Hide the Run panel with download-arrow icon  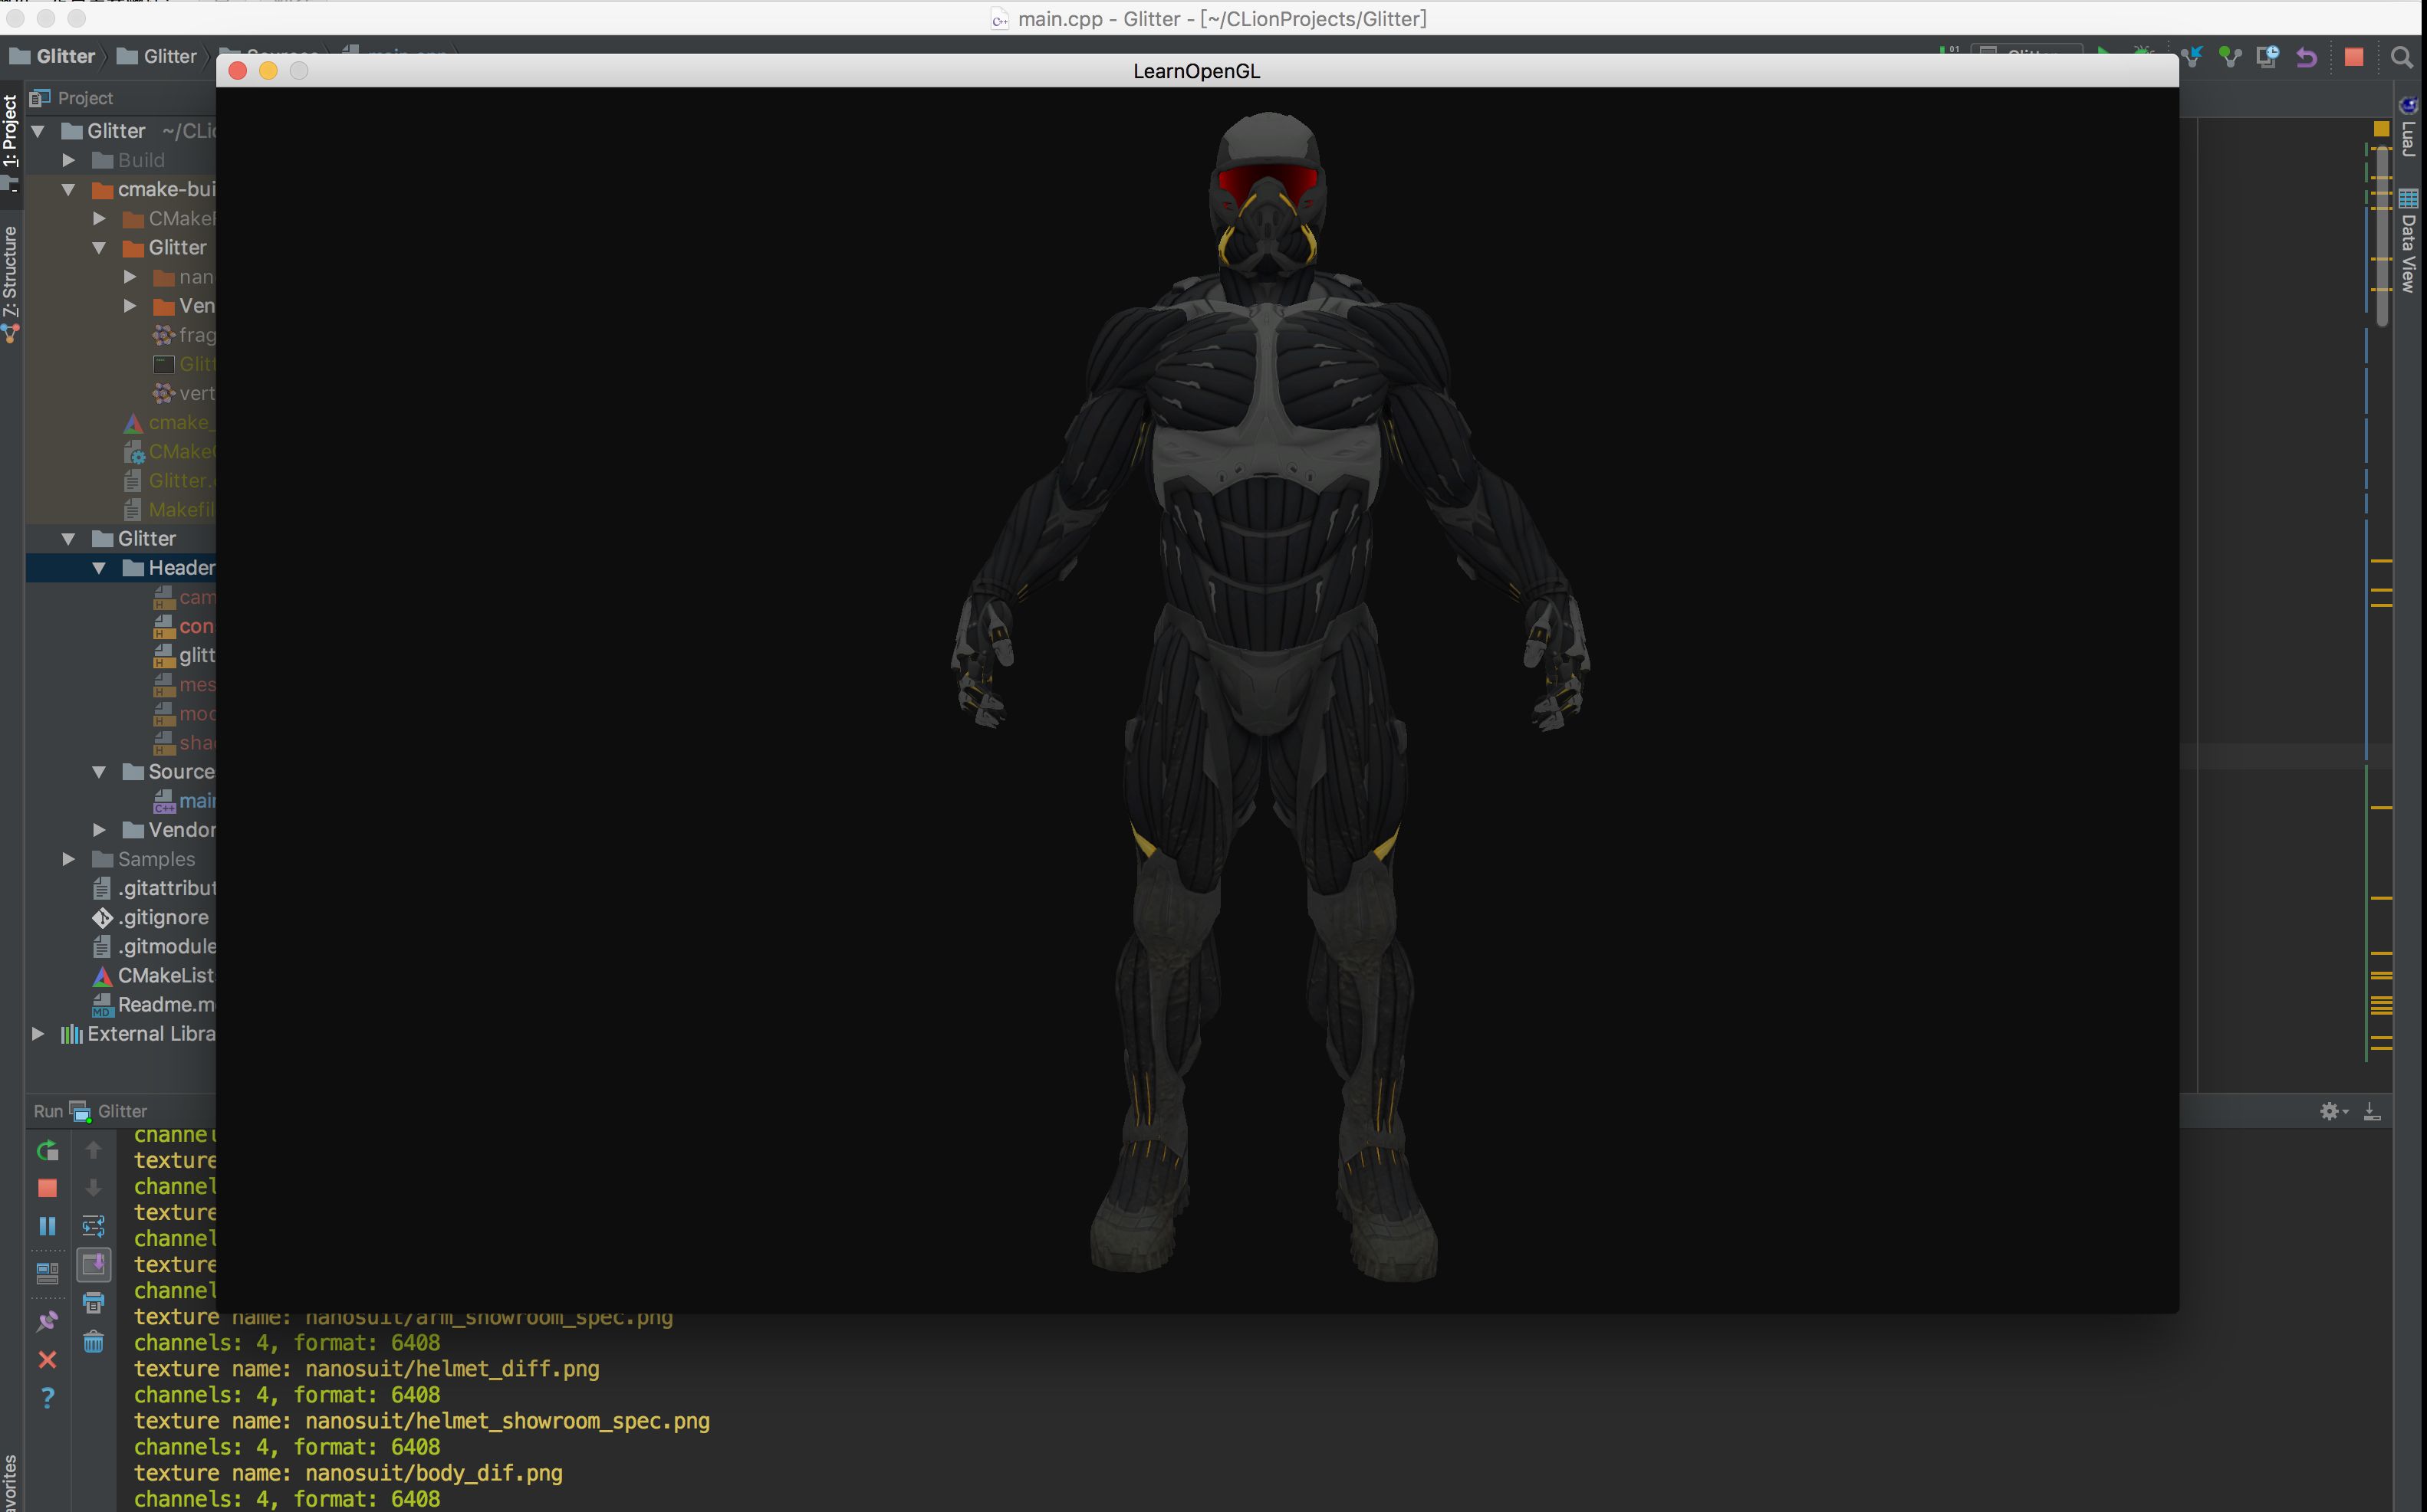(x=2371, y=1111)
